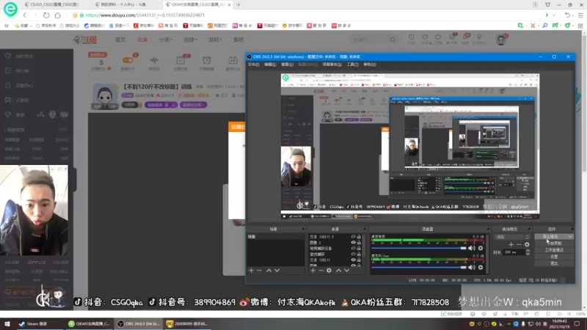Viewport: 587px width, 330px height.
Task: Open OBS 场景集合 menu
Action: [x=332, y=65]
